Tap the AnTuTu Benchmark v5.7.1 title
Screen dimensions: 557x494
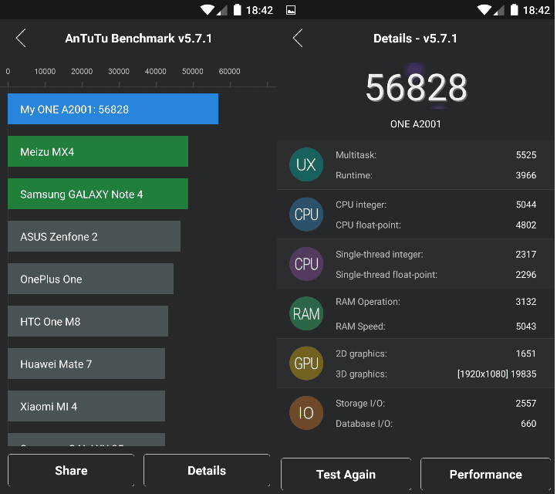coord(138,39)
